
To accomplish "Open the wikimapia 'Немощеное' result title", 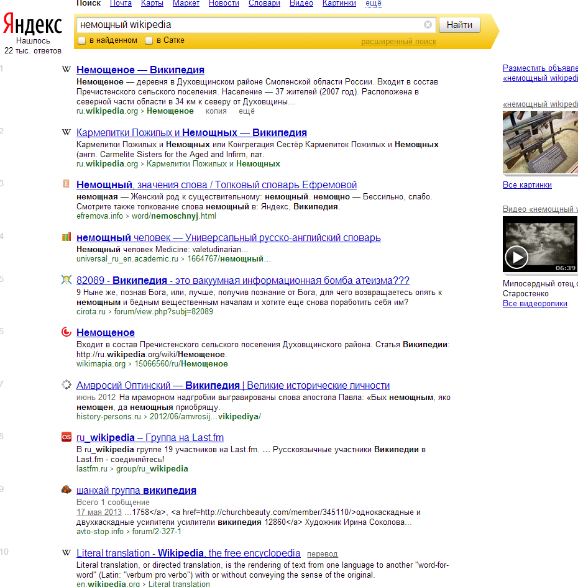I will (105, 332).
